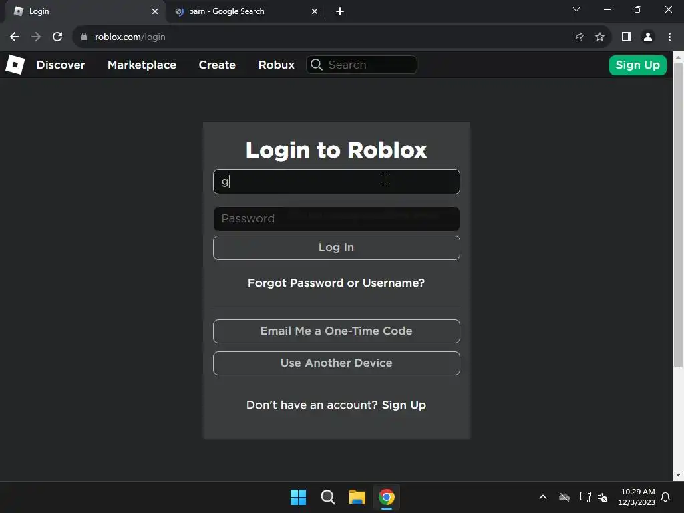Click Forgot Password or Username link
Viewport: 684px width, 513px height.
pyautogui.click(x=337, y=283)
